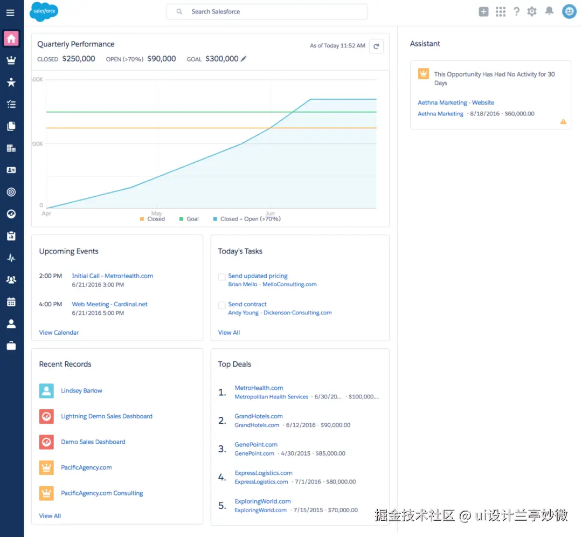Open the App Launcher grid icon

(x=500, y=11)
